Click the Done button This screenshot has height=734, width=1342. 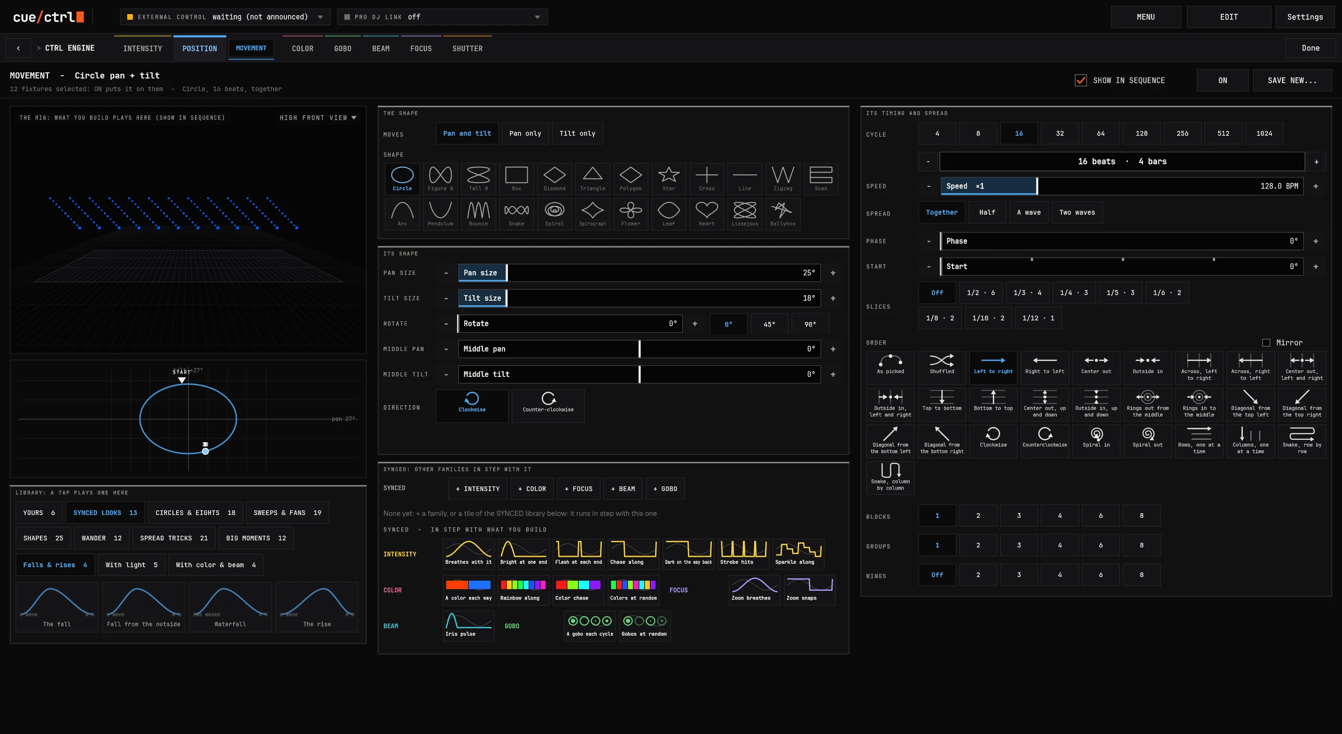tap(1310, 48)
